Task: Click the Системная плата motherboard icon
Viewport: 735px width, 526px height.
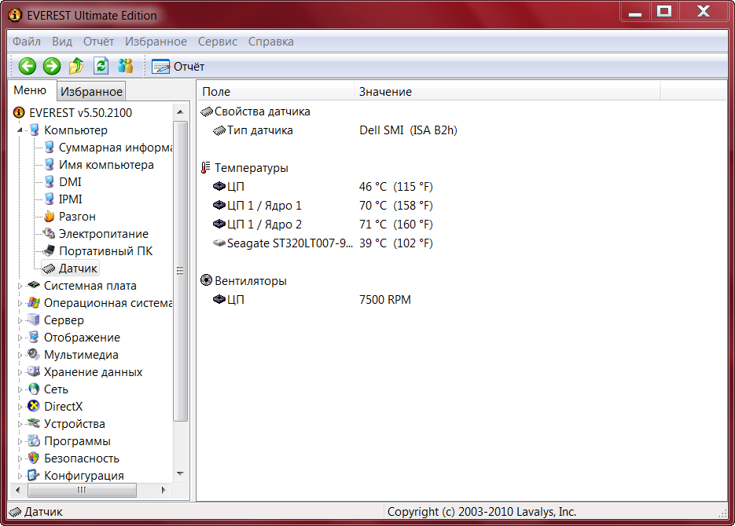Action: [x=34, y=285]
